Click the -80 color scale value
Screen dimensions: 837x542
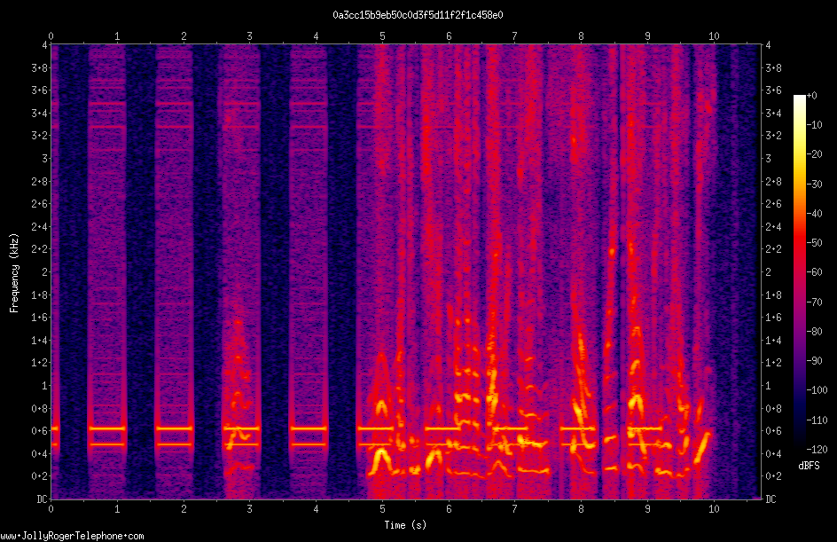815,332
